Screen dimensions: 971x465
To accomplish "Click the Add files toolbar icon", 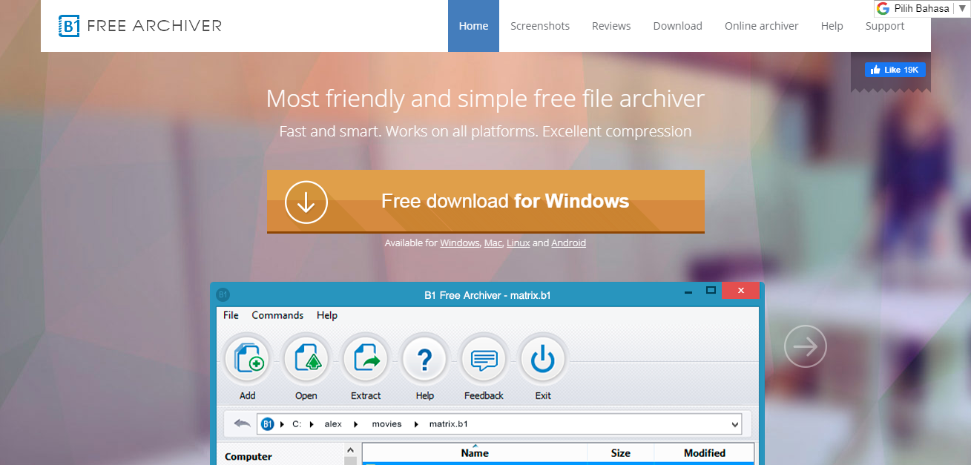I will pyautogui.click(x=248, y=360).
